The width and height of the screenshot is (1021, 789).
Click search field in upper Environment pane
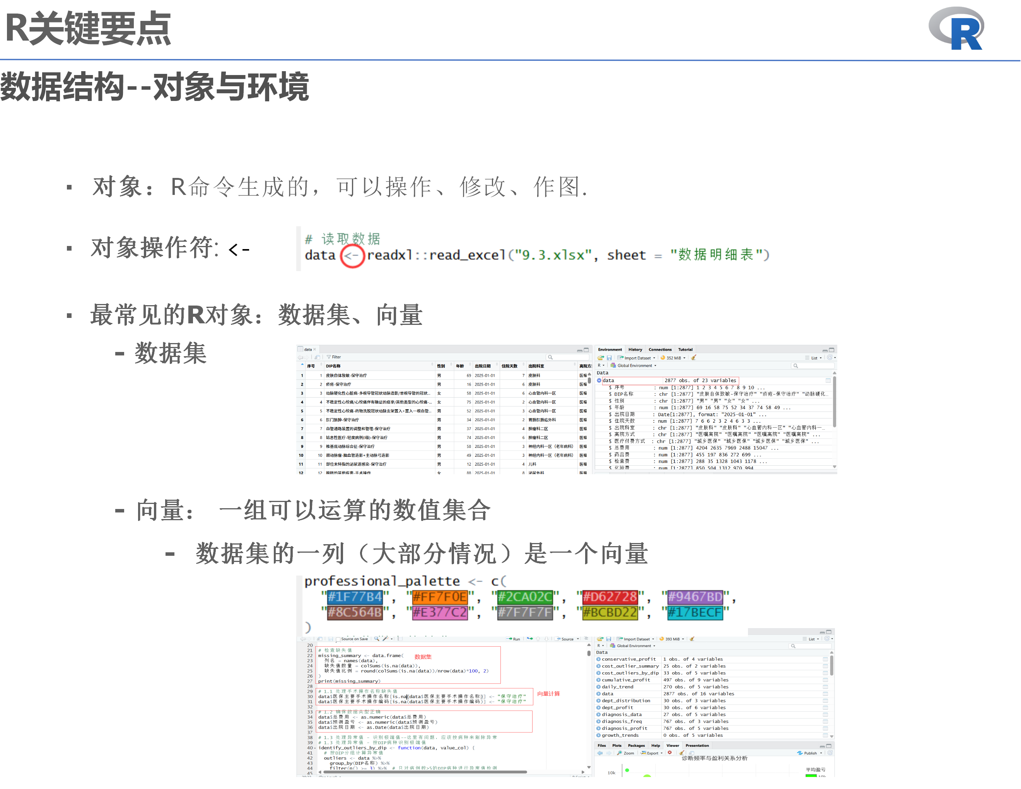[813, 366]
